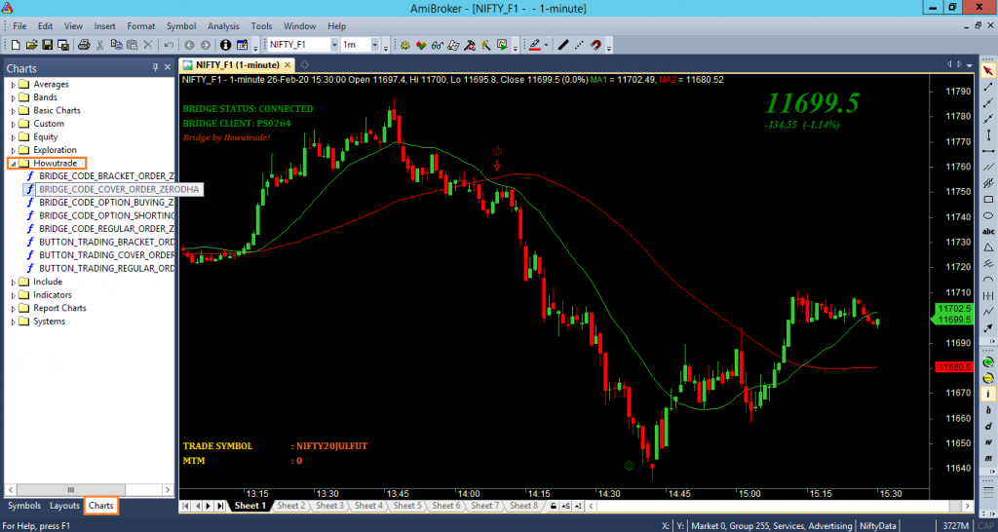Viewport: 998px width, 532px height.
Task: Select the red magnet snap tool
Action: [595, 45]
